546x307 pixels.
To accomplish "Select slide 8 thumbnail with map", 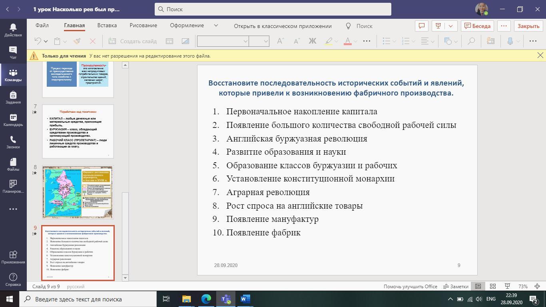I will coord(78,192).
